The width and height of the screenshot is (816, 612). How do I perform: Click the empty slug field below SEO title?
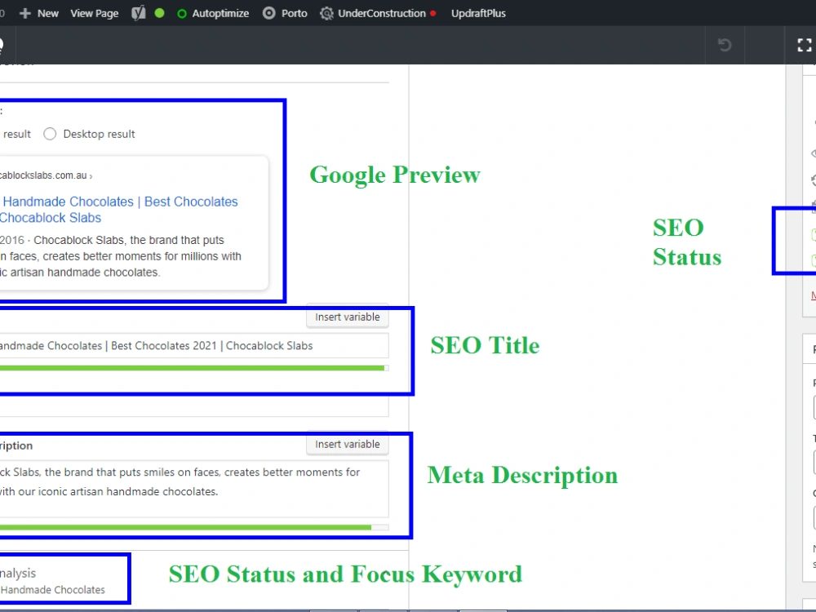pos(194,407)
